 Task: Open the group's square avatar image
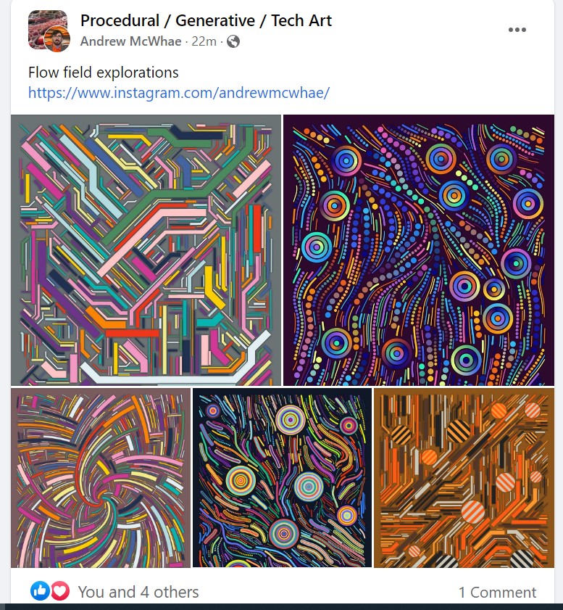(x=46, y=28)
